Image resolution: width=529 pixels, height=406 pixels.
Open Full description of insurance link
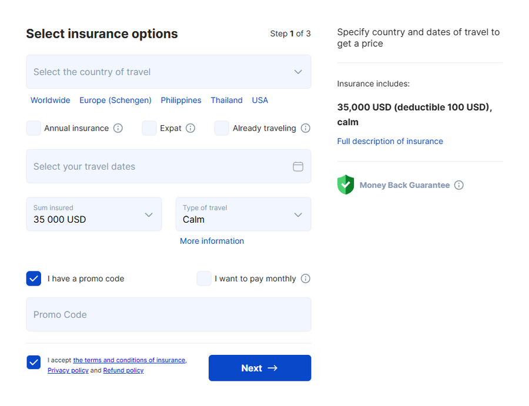coord(390,141)
